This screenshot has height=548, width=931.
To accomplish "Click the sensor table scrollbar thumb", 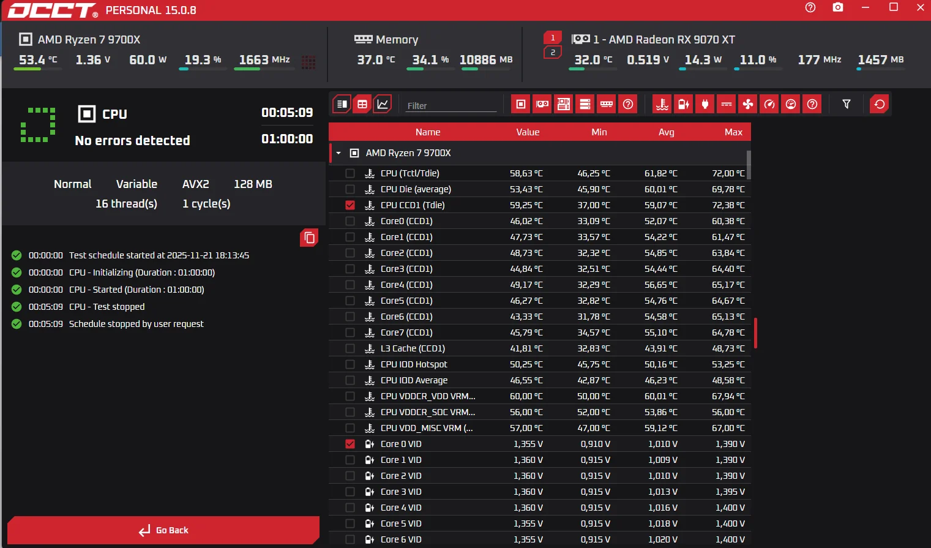I will [x=749, y=165].
